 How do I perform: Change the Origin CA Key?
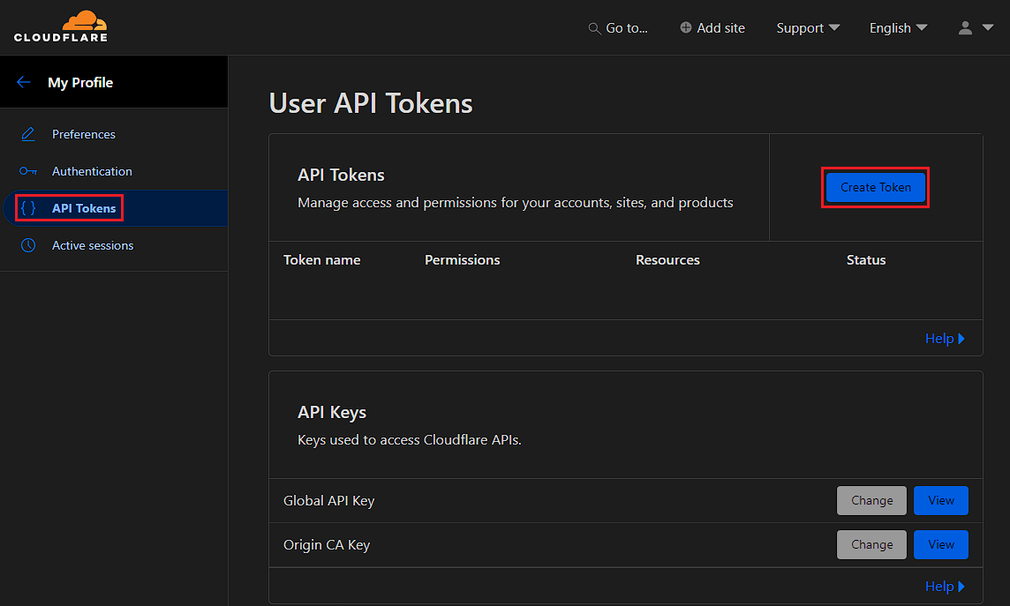point(871,545)
